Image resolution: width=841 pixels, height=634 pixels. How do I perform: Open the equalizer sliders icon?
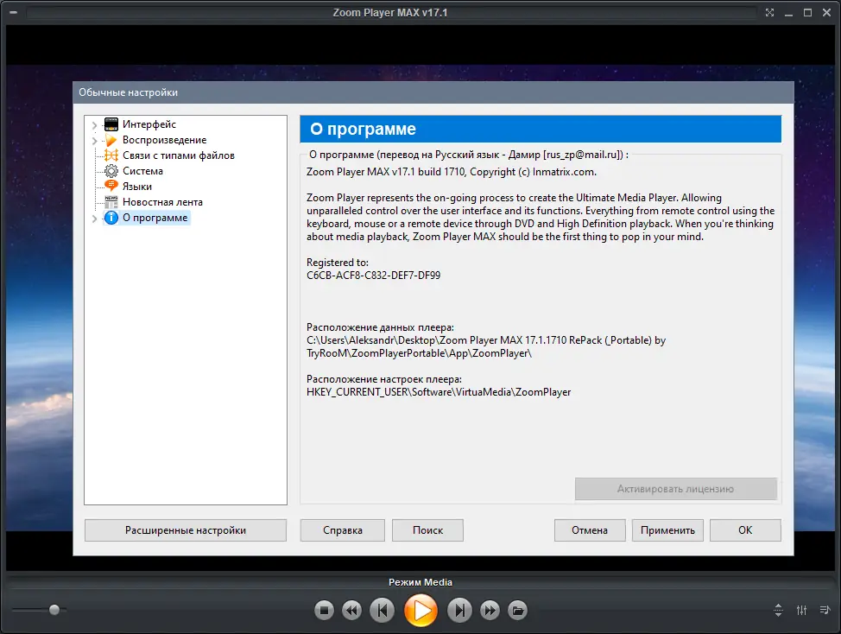tap(801, 610)
